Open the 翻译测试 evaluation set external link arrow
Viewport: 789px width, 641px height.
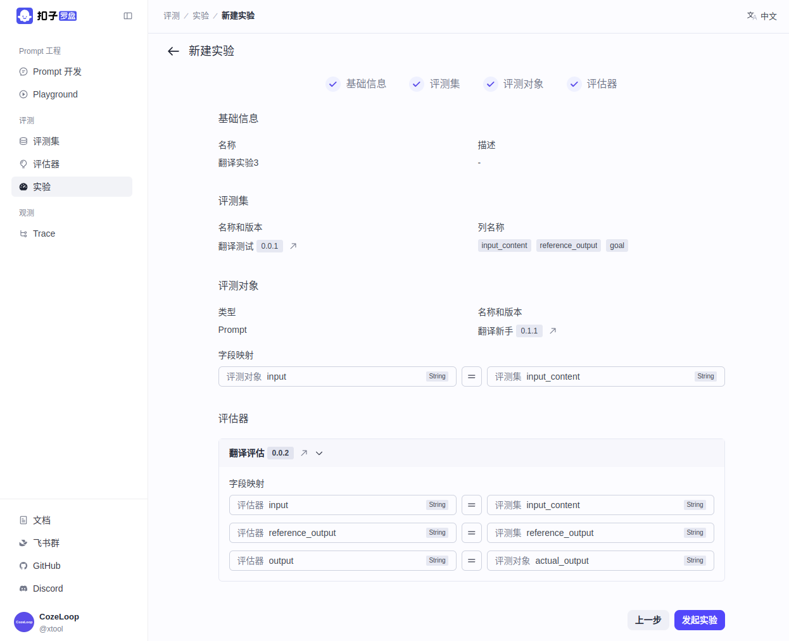(x=293, y=246)
